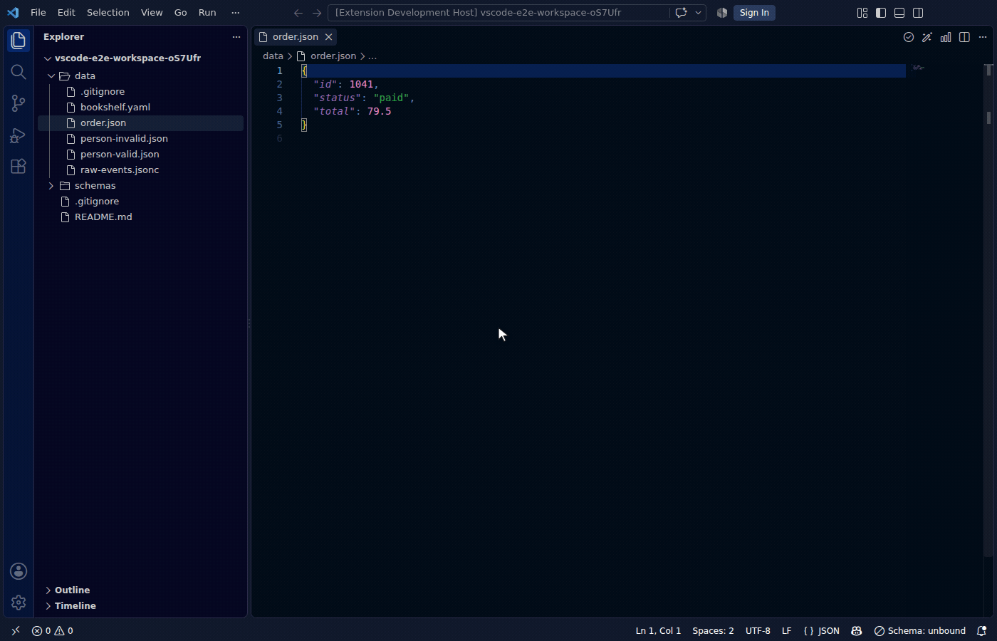Open the File menu
This screenshot has width=997, height=641.
pyautogui.click(x=38, y=13)
